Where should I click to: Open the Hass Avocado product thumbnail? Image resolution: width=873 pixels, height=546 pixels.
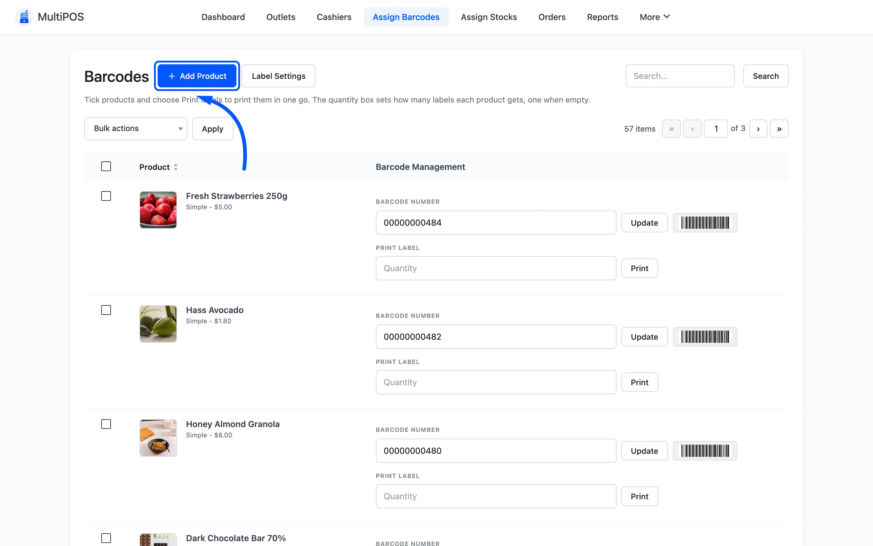point(158,324)
